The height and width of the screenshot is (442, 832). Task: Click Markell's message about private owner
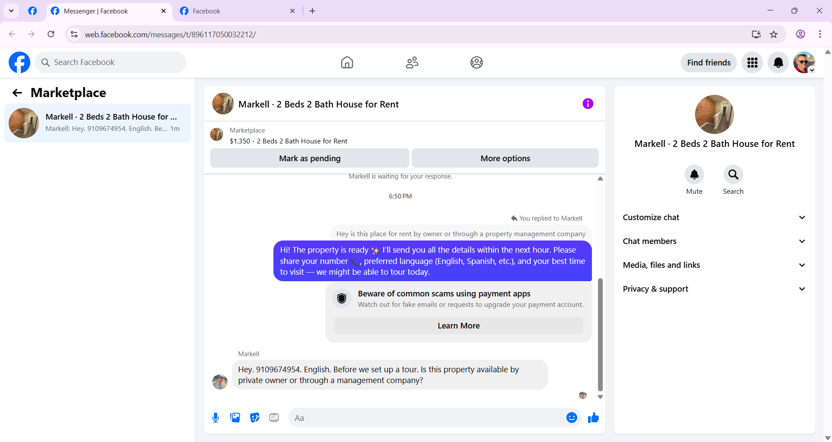tap(390, 375)
